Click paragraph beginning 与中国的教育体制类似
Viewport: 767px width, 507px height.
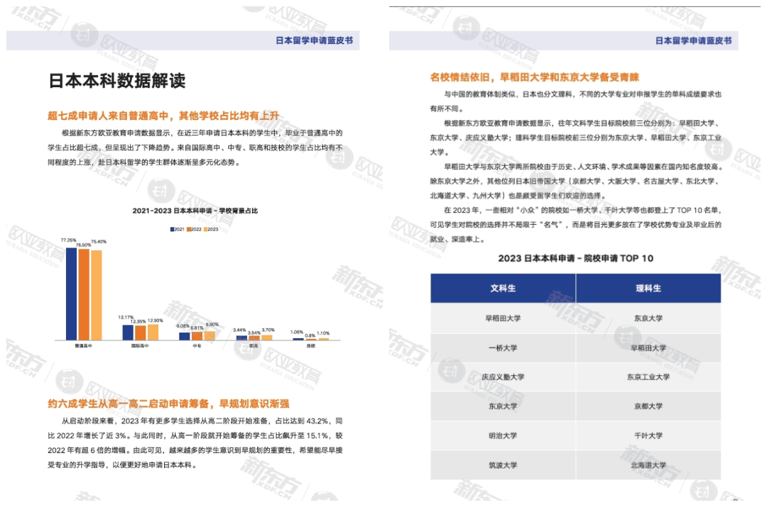[x=576, y=101]
